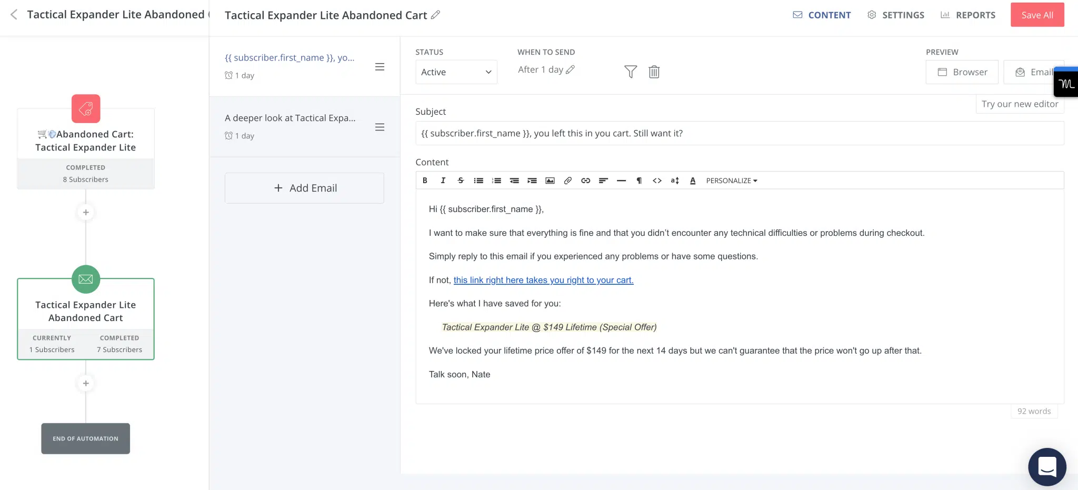Click the END OF AUTOMATION block
The height and width of the screenshot is (490, 1078).
click(x=86, y=438)
